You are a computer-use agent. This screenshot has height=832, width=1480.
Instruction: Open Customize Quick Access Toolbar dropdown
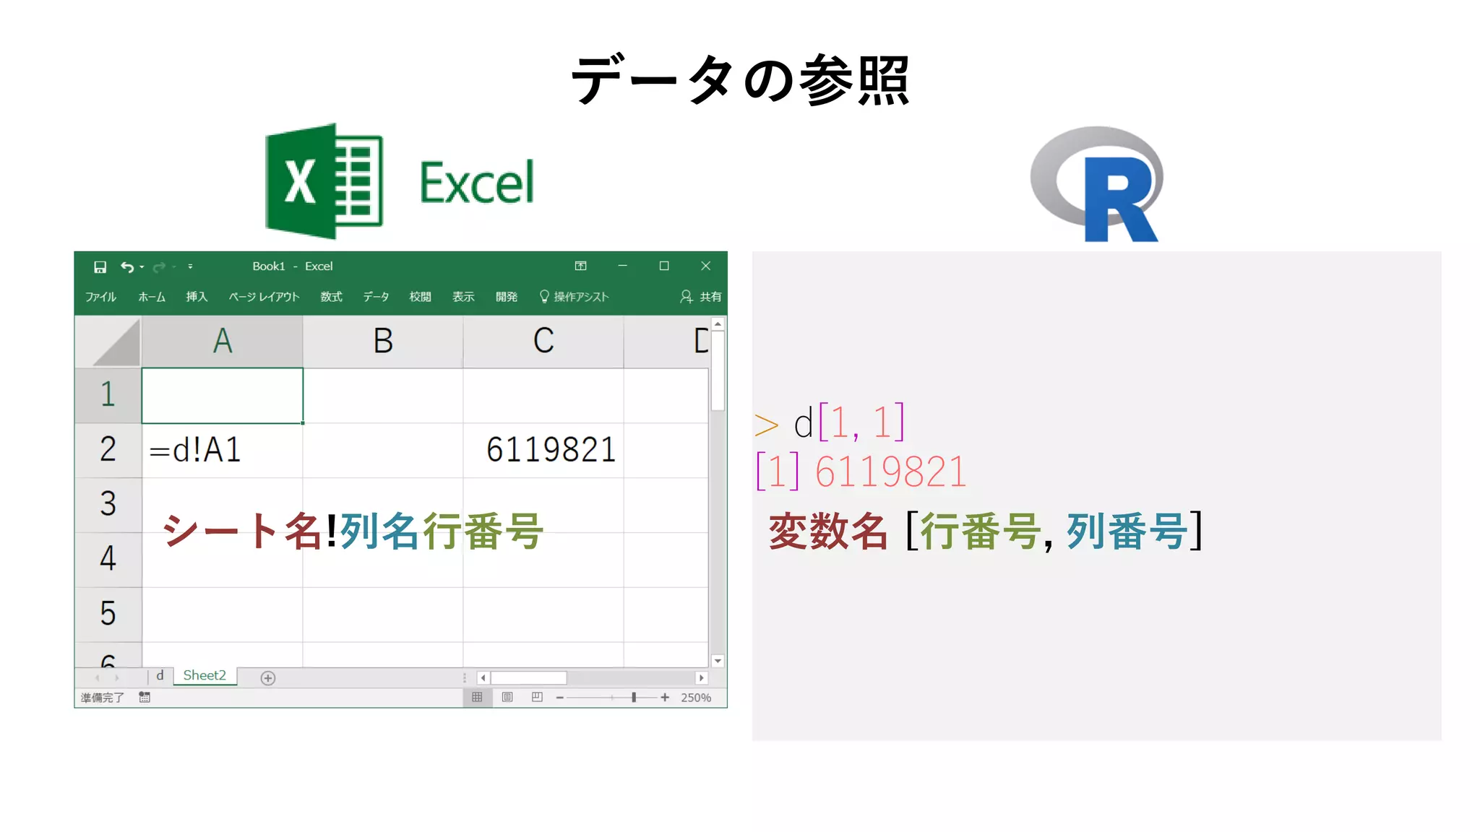[190, 266]
